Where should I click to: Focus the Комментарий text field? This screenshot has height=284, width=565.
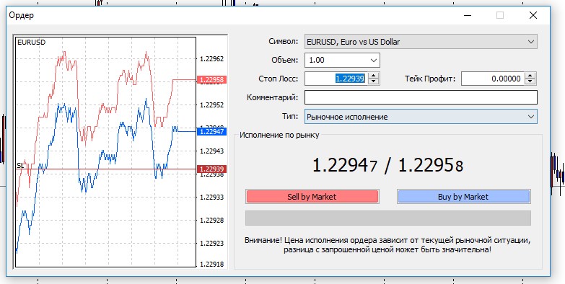point(421,97)
